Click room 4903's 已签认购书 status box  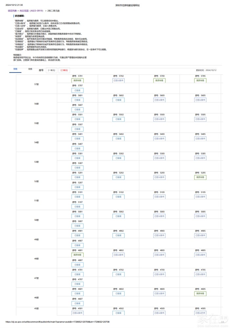(160, 235)
